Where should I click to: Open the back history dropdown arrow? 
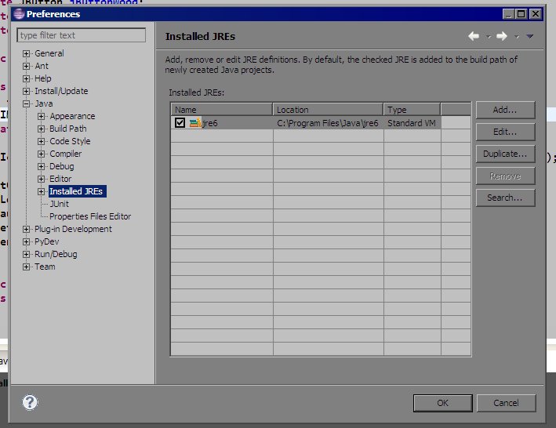click(489, 37)
